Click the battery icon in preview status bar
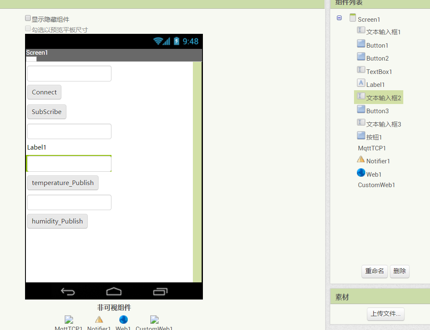The image size is (430, 330). click(177, 41)
